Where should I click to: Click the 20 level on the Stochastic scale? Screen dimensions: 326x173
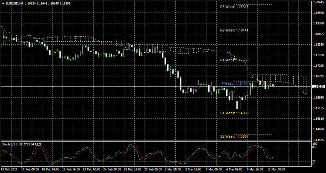tap(314, 161)
